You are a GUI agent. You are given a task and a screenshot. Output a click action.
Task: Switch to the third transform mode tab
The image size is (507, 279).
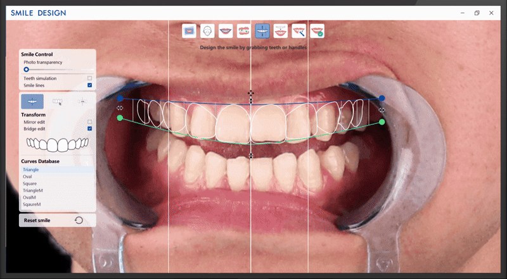[x=82, y=102]
